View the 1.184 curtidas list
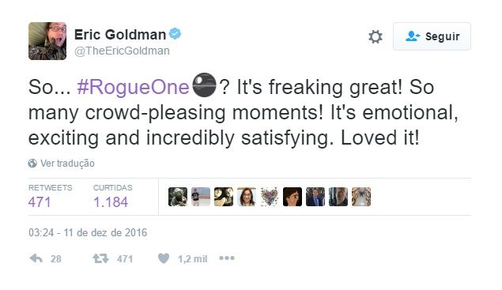The image size is (502, 290). click(x=111, y=202)
